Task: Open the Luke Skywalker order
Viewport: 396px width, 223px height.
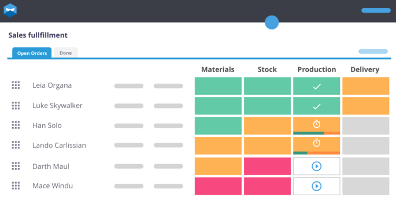Action: click(57, 106)
